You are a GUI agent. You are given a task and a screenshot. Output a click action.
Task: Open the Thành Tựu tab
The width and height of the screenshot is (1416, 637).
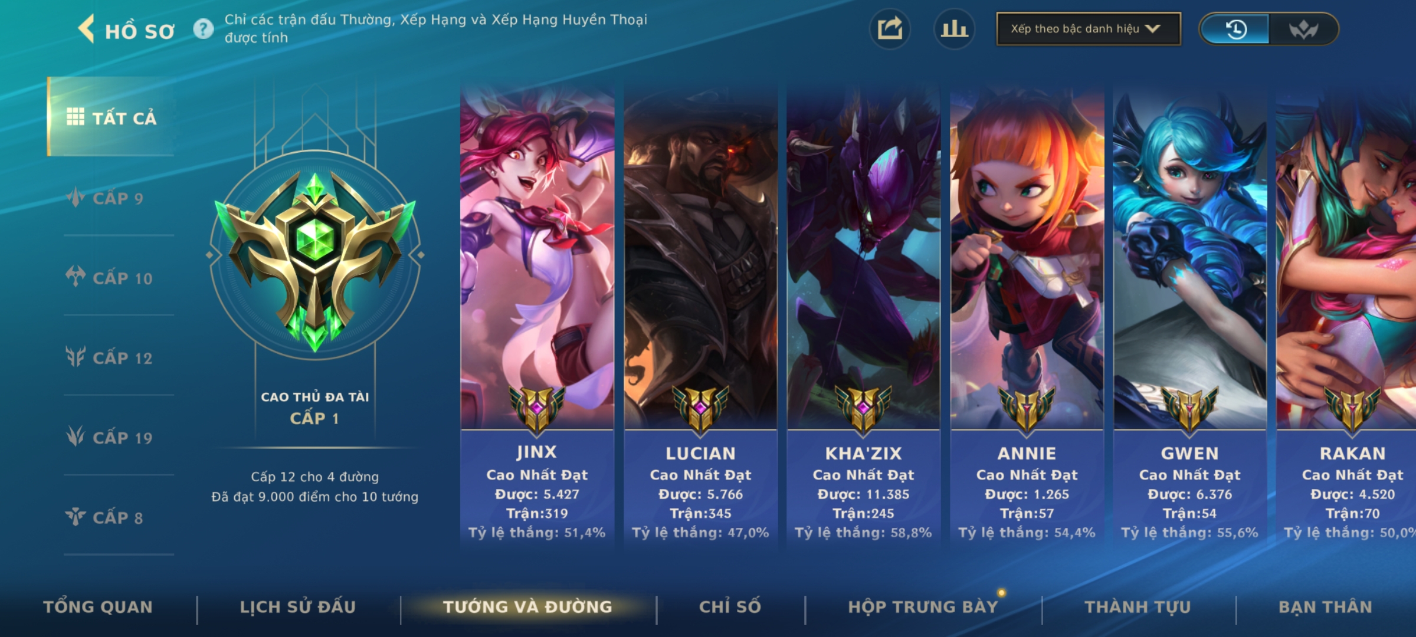tap(1138, 607)
